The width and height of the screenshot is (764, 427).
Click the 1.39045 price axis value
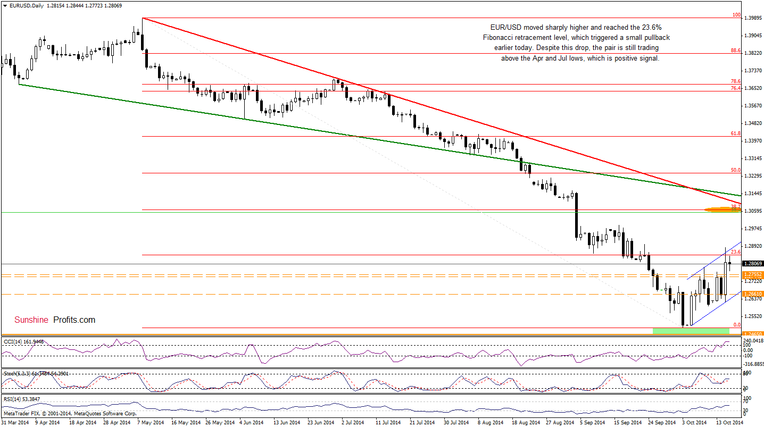tap(754, 36)
